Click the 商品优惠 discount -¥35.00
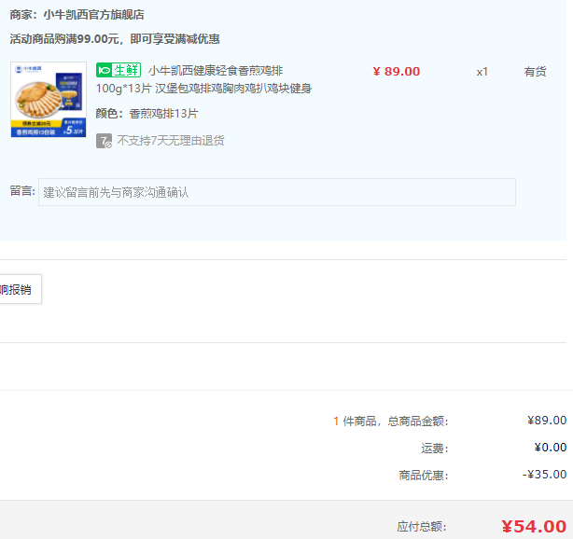Screen dimensions: 573x539 [x=544, y=475]
